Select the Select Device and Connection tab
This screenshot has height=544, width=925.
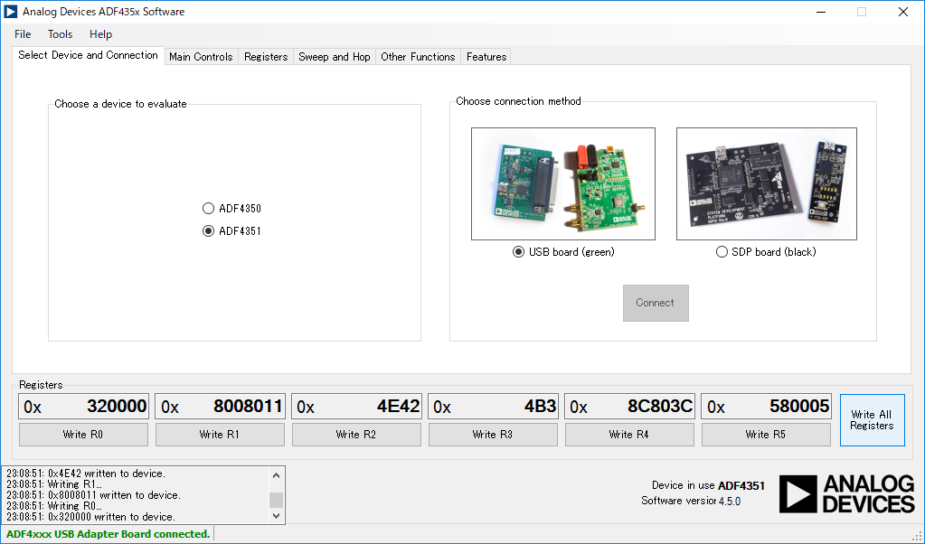89,55
